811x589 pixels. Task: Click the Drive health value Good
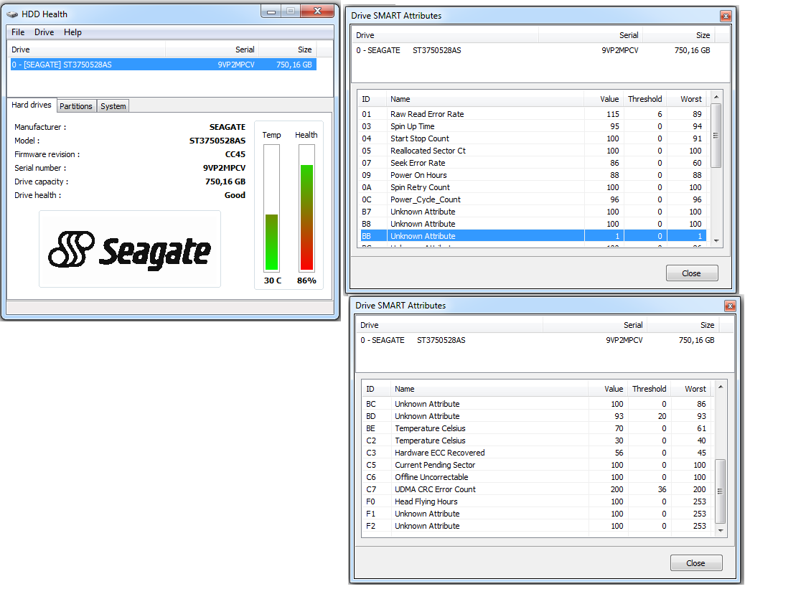click(235, 195)
